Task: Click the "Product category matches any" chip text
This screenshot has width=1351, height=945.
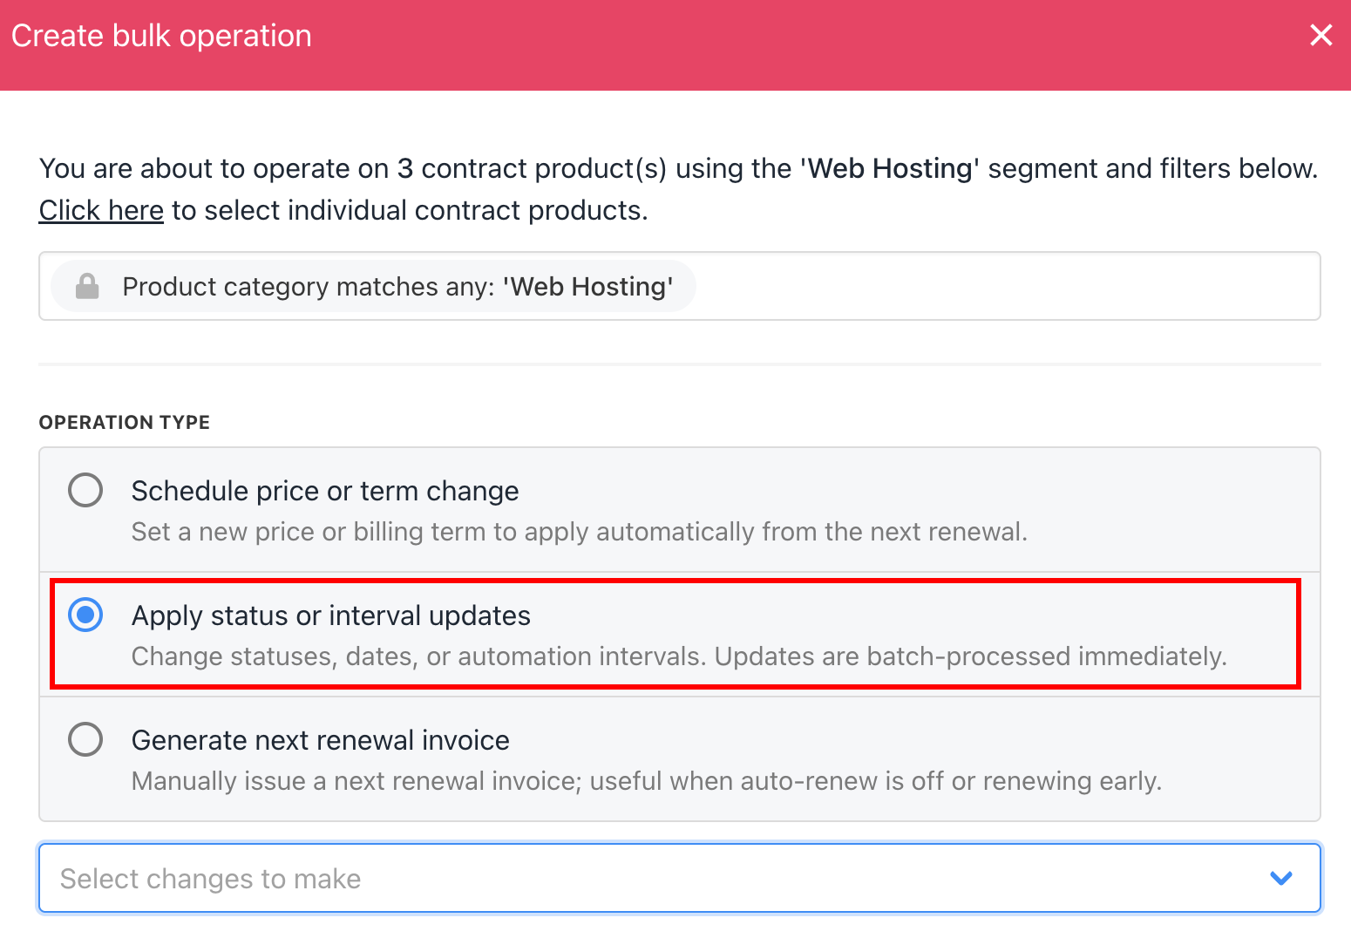Action: click(311, 287)
